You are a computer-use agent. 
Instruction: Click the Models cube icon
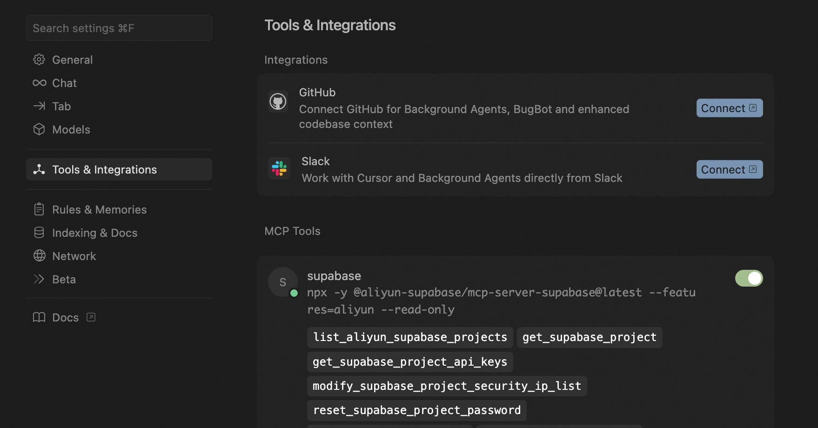(39, 129)
